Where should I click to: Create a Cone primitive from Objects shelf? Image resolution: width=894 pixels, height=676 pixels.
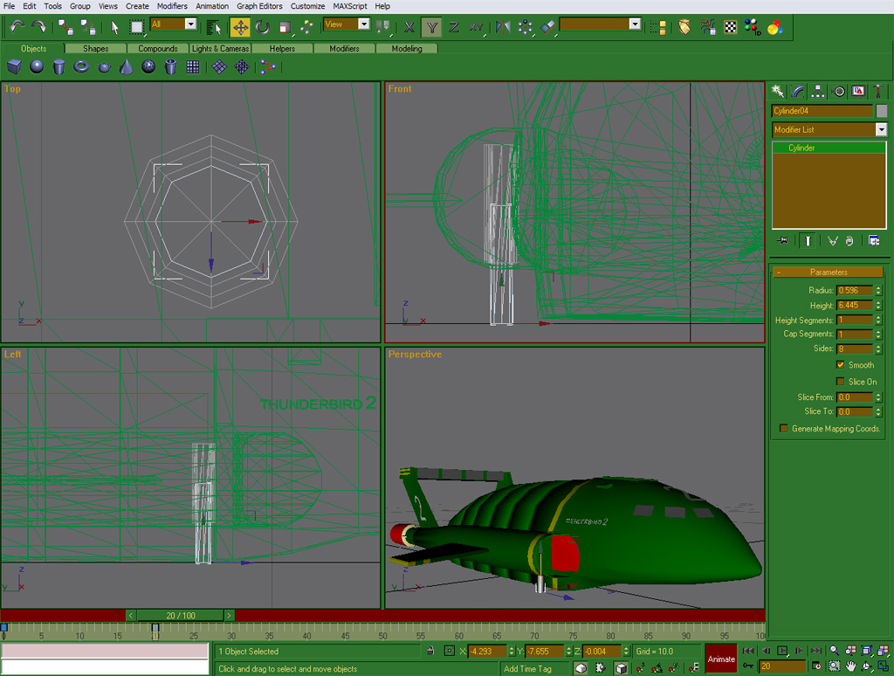pyautogui.click(x=126, y=67)
